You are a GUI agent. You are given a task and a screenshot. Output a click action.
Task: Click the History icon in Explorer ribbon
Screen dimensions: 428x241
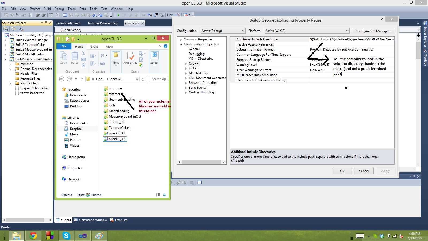click(x=141, y=65)
